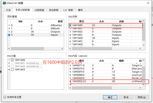Click the PDO内容 horizontal scrollbar thumb
The width and height of the screenshot is (153, 103).
92,88
